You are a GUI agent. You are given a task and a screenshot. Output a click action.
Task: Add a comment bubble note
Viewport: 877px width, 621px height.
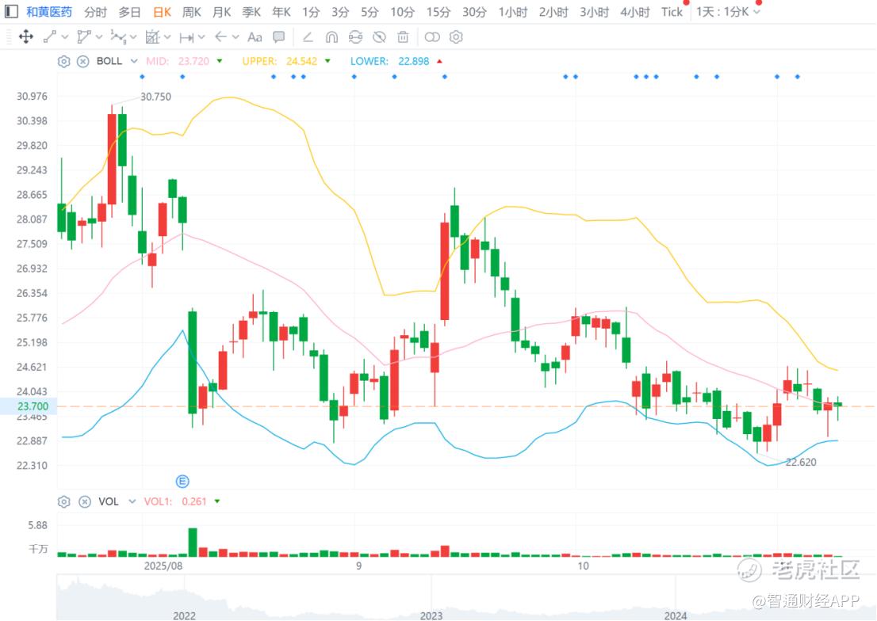coord(278,37)
